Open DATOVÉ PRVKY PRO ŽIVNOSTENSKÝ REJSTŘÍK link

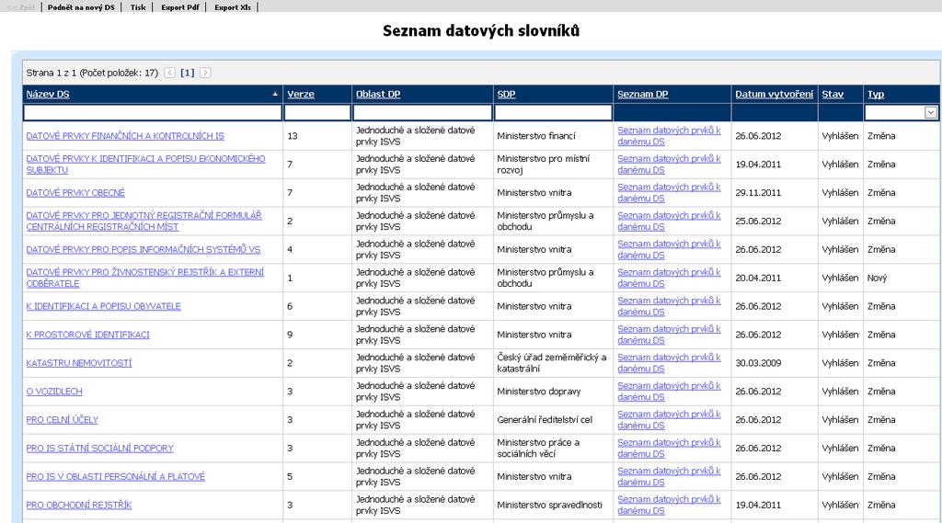(x=144, y=278)
